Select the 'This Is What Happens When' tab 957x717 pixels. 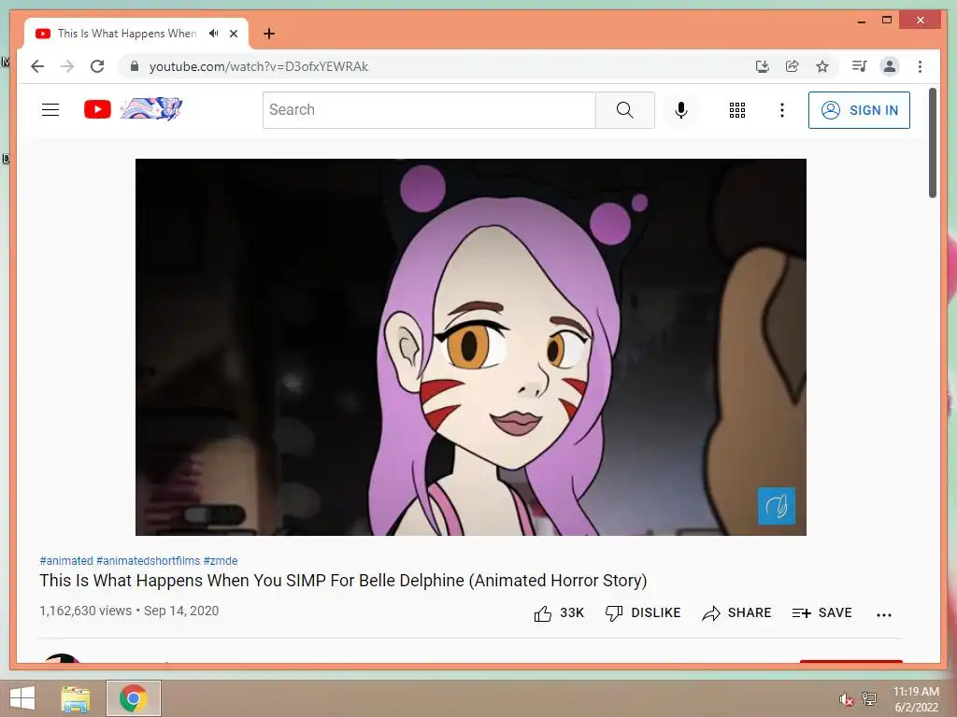click(x=127, y=34)
